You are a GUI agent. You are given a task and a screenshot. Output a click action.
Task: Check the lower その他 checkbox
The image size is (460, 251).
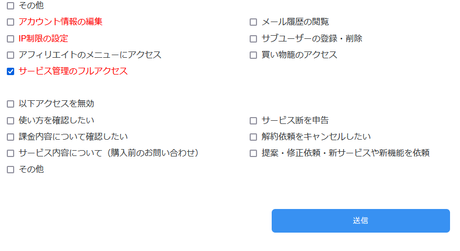point(10,170)
